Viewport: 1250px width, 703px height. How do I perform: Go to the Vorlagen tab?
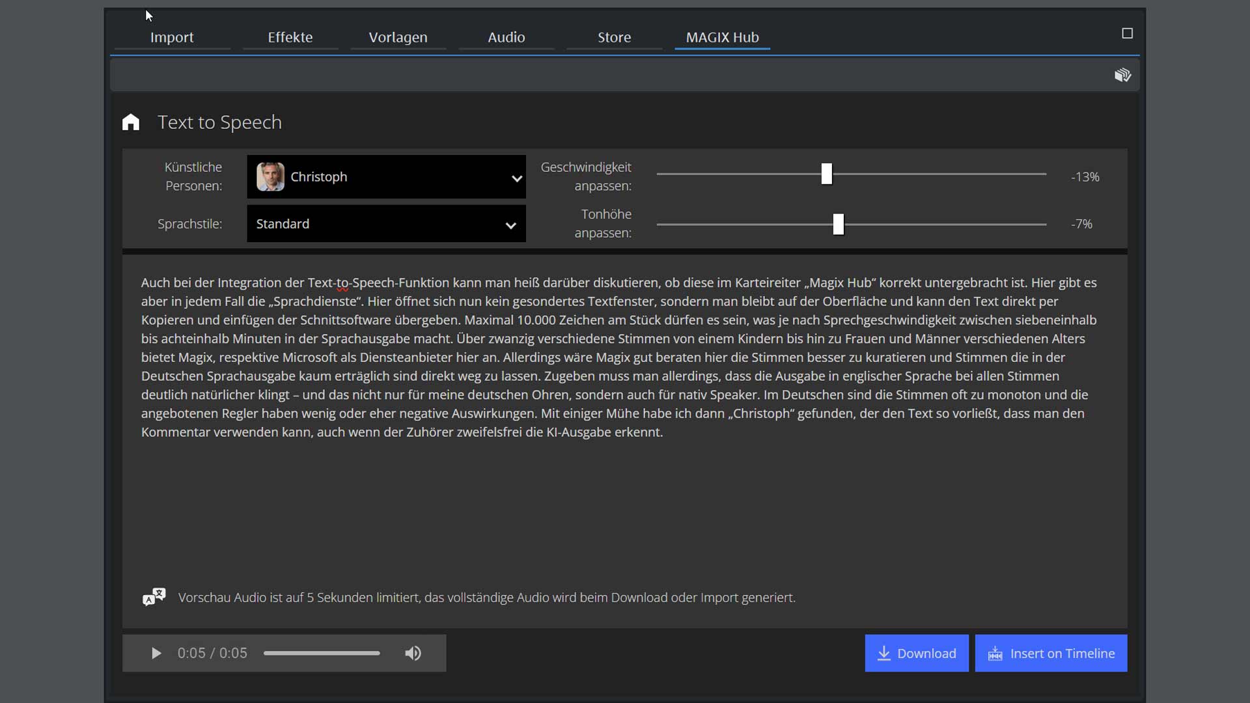pyautogui.click(x=398, y=37)
